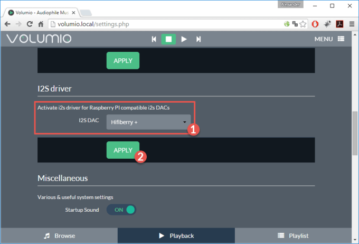Image resolution: width=359 pixels, height=244 pixels.
Task: Toggle the Startup Sound switch
Action: (121, 210)
